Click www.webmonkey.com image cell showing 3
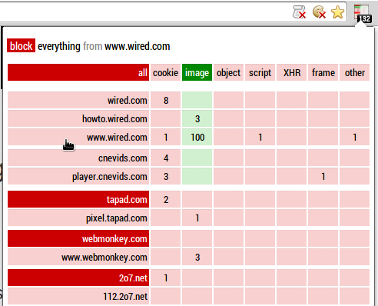 (x=197, y=257)
